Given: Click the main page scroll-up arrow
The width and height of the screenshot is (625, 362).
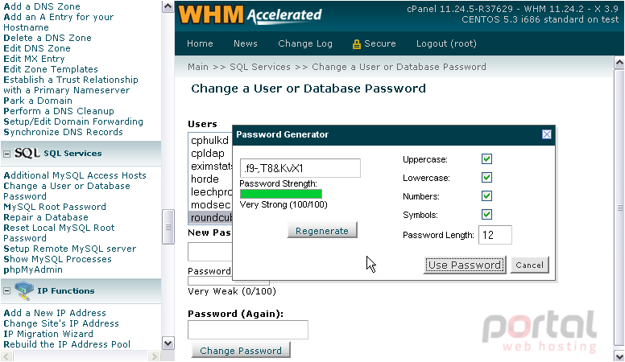Looking at the screenshot, I should coord(619,63).
